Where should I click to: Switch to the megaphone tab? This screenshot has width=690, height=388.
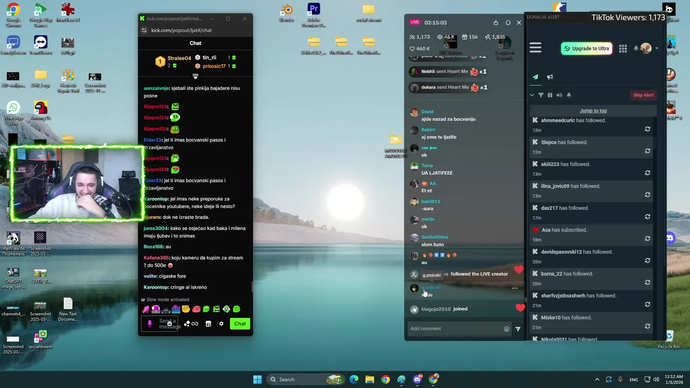pos(550,77)
